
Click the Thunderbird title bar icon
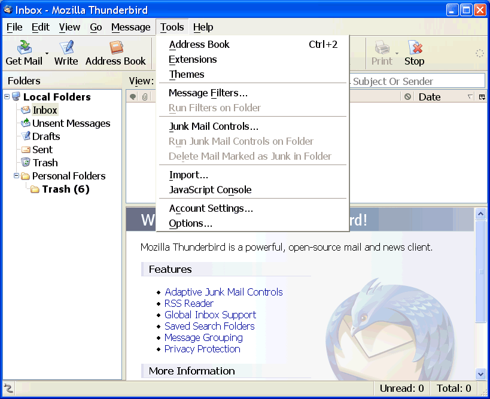coord(8,10)
